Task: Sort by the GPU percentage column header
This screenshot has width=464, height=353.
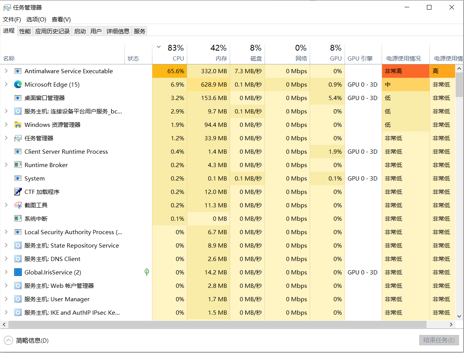Action: 327,53
